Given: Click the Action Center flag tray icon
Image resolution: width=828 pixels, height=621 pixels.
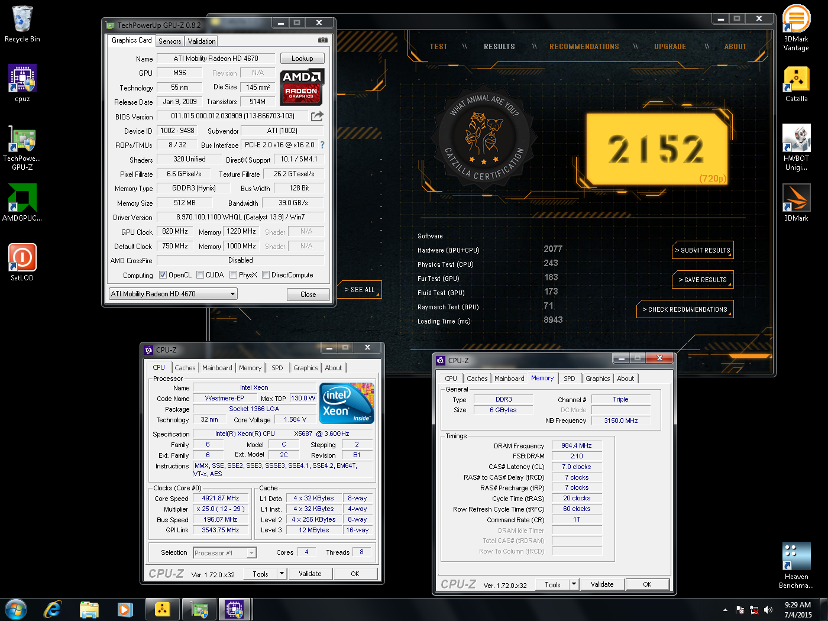Looking at the screenshot, I should click(x=740, y=610).
